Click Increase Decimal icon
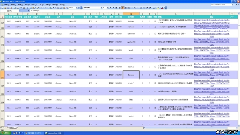Viewport: 240px width, 135px height. coord(141,7)
